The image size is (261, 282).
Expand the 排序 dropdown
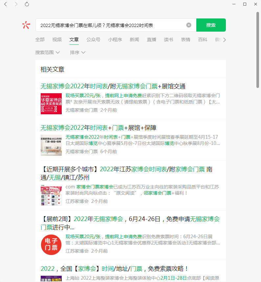(x=77, y=52)
